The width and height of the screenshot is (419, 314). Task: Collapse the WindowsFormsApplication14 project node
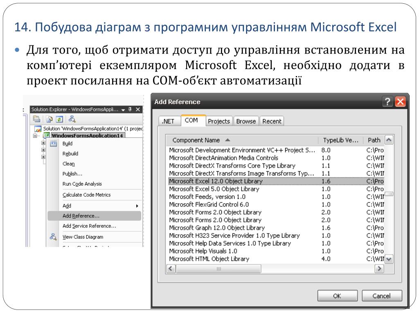[x=35, y=136]
